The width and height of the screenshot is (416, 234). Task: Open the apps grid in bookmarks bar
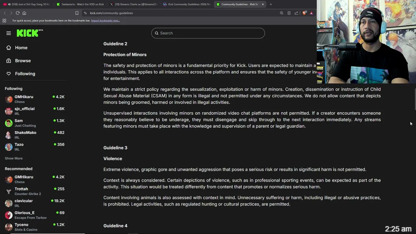click(x=4, y=20)
